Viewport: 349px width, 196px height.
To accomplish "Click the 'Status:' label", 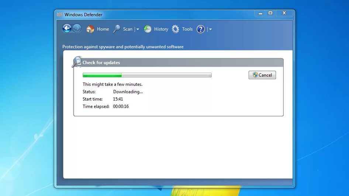I will (89, 92).
